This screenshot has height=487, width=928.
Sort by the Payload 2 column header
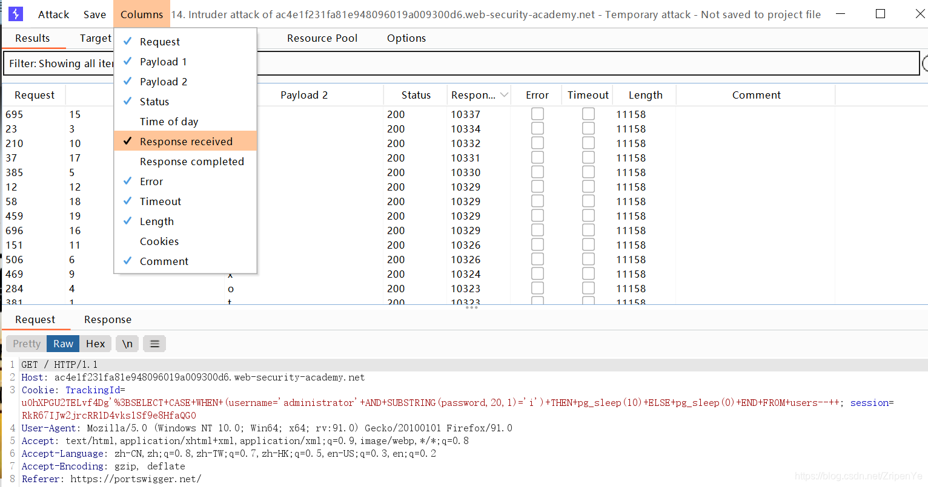(304, 95)
